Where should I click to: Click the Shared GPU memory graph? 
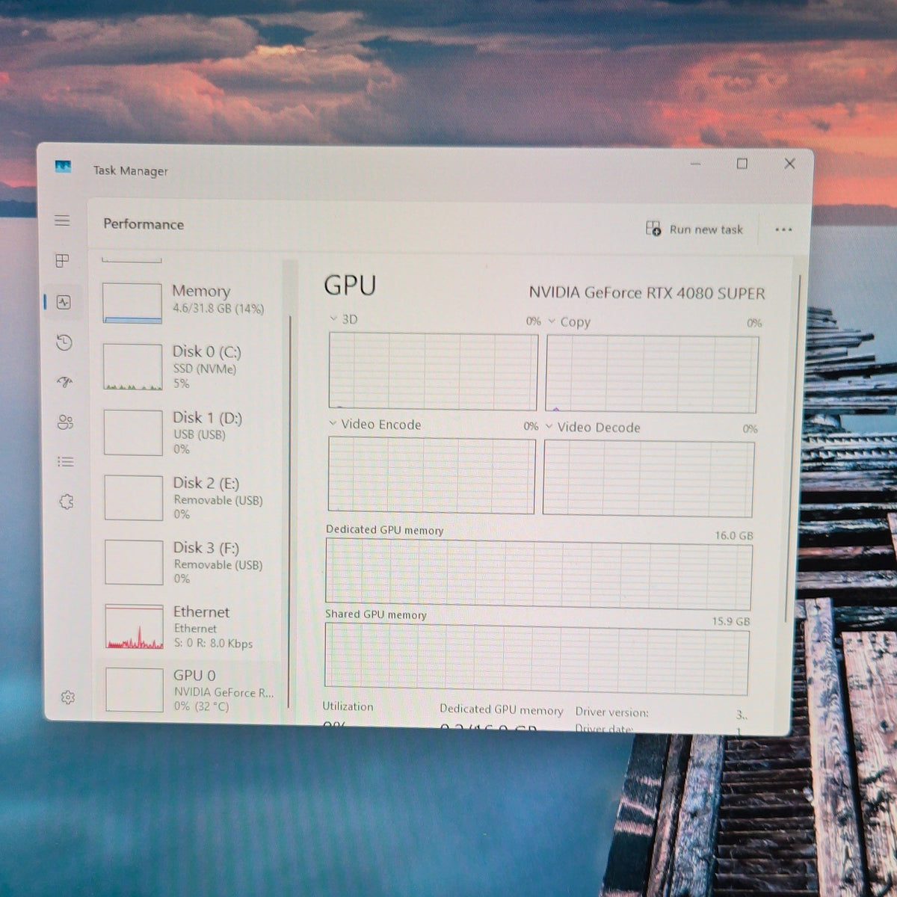(536, 659)
